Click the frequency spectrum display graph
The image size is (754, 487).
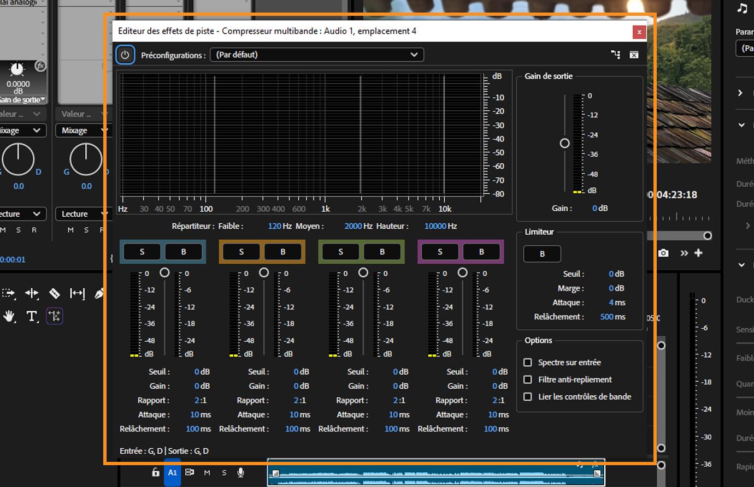point(302,134)
